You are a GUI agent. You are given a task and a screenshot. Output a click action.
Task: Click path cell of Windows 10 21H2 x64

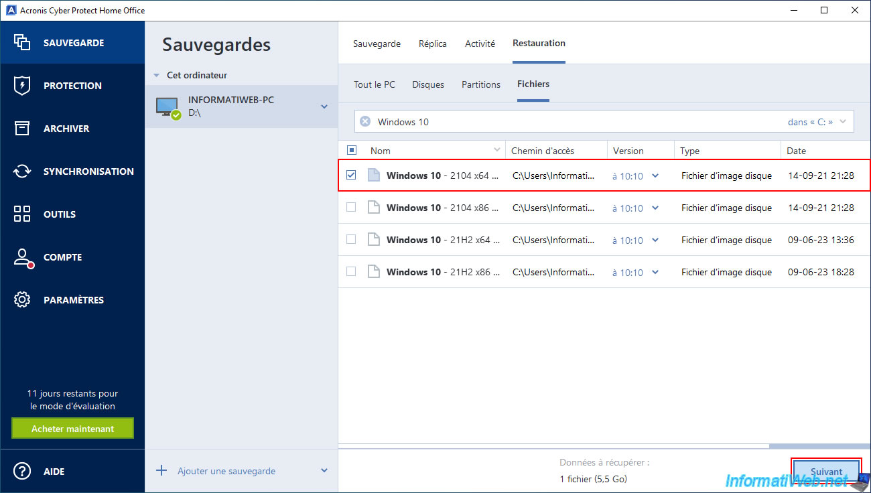[x=553, y=240]
